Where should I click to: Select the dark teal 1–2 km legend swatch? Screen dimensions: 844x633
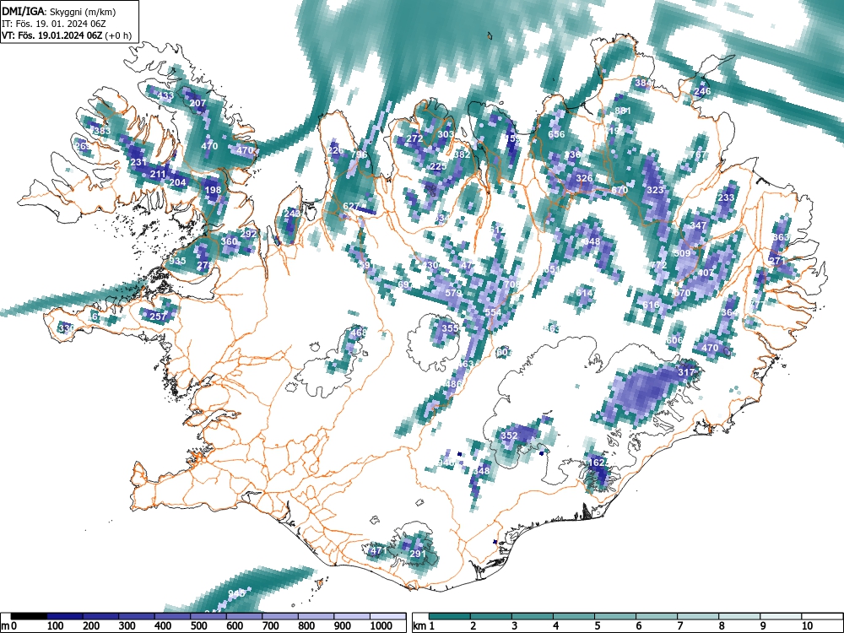[x=450, y=616]
